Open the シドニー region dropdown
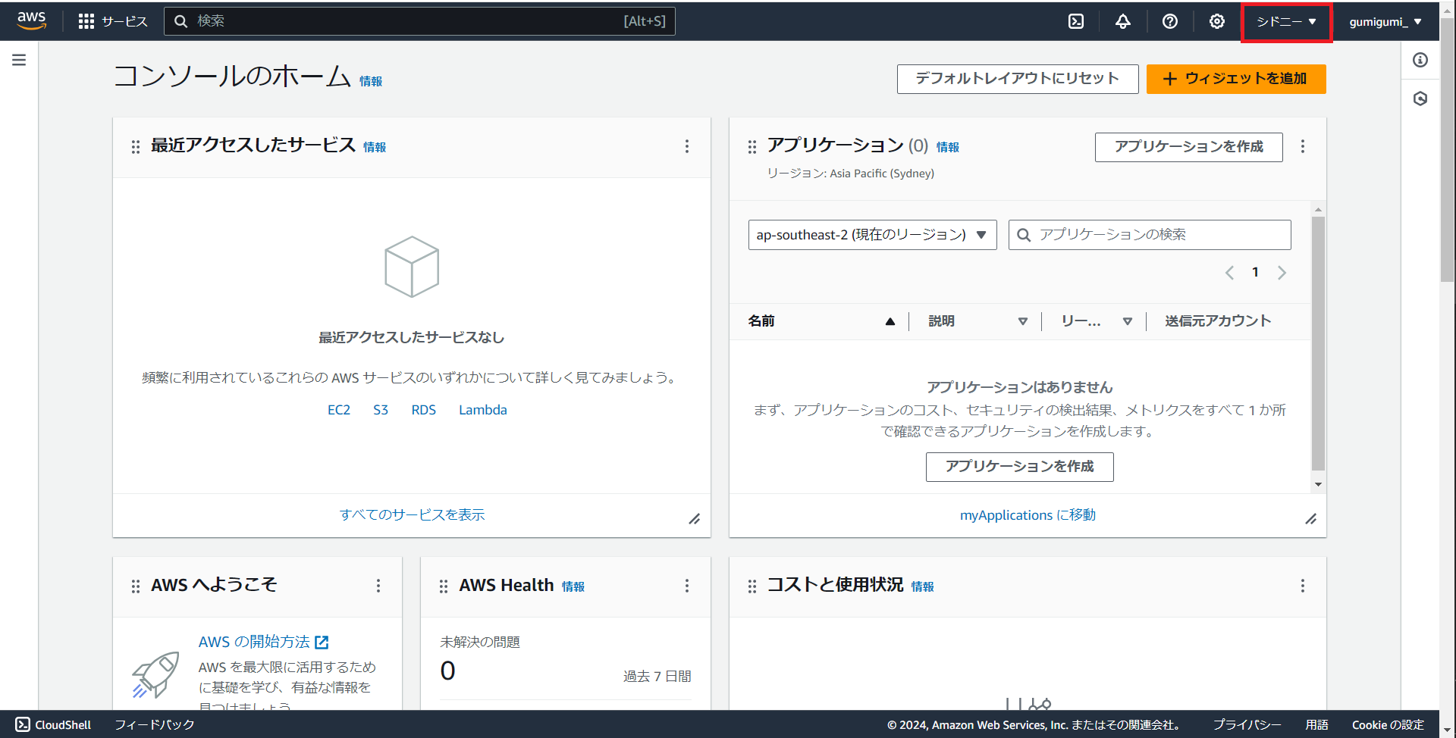 point(1285,21)
